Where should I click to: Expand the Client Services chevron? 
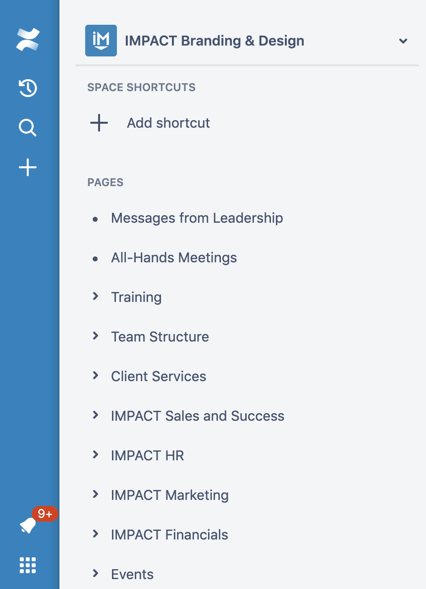click(x=96, y=376)
